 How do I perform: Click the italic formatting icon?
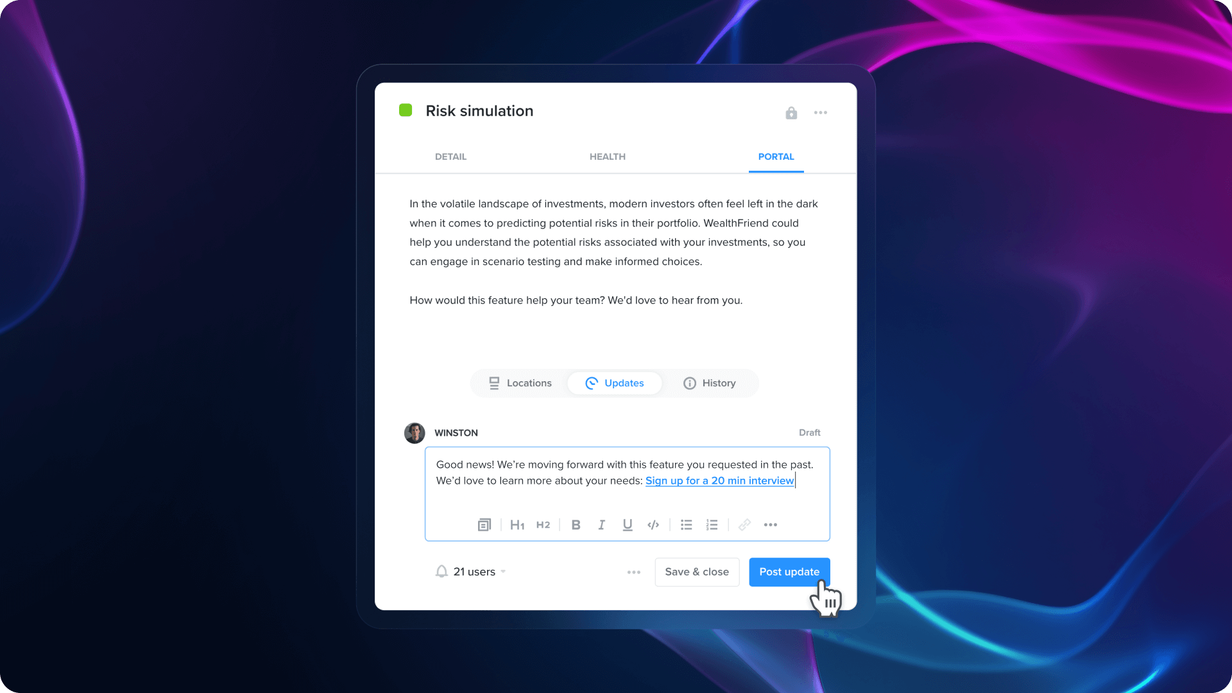pyautogui.click(x=601, y=525)
